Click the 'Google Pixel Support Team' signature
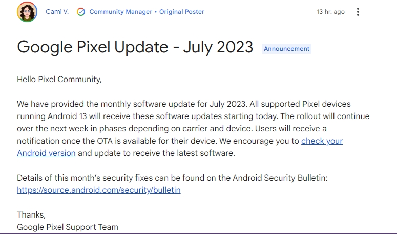Image resolution: width=397 pixels, height=234 pixels. (68, 227)
